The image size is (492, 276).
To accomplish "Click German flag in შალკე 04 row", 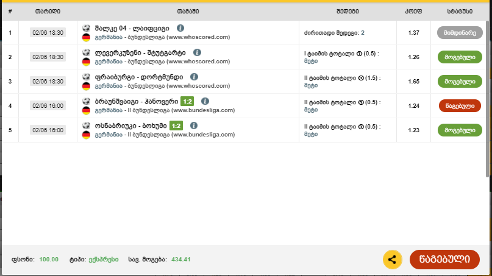I will [x=86, y=37].
